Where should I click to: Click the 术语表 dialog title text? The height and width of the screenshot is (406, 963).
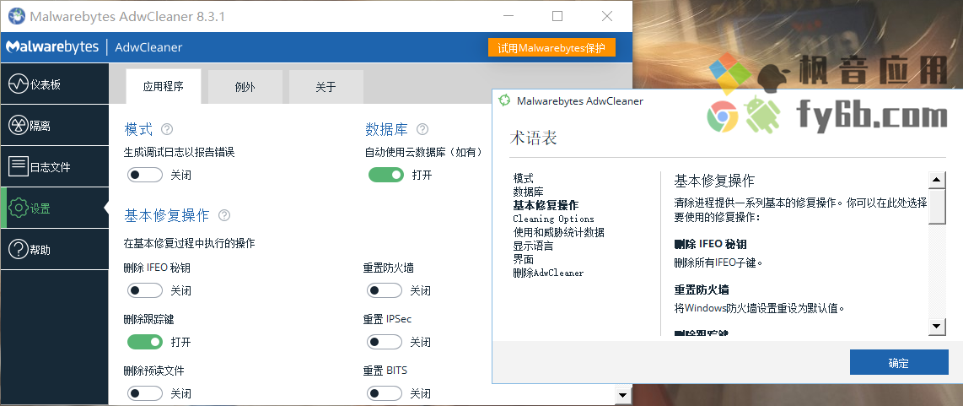click(x=533, y=138)
